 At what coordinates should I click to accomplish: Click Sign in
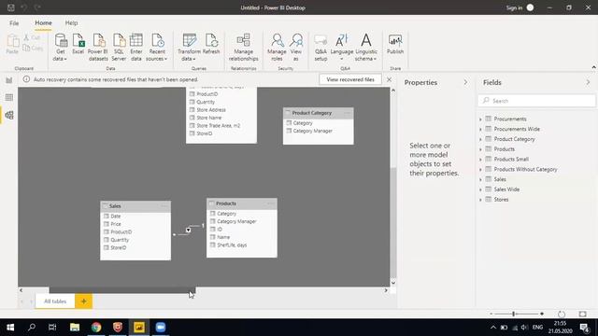[x=514, y=7]
